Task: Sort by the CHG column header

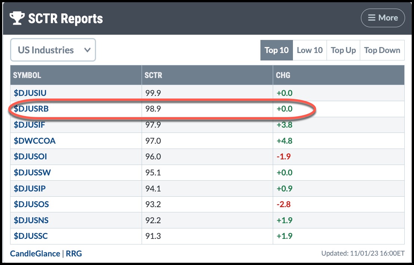Action: (x=283, y=75)
